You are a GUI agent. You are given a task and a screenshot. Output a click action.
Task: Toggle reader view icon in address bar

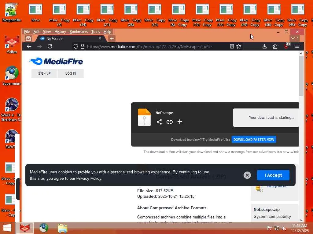click(232, 47)
